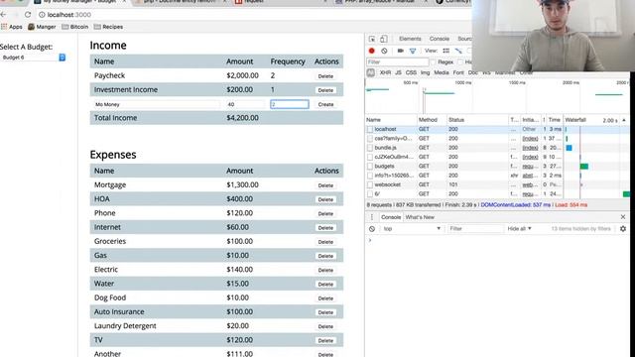
Task: Toggle the network overview view icon
Action: point(458,51)
